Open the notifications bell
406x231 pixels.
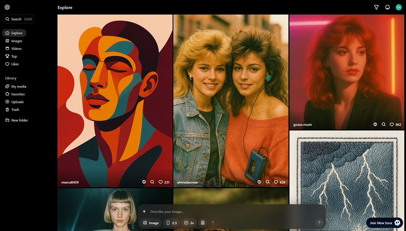(387, 7)
